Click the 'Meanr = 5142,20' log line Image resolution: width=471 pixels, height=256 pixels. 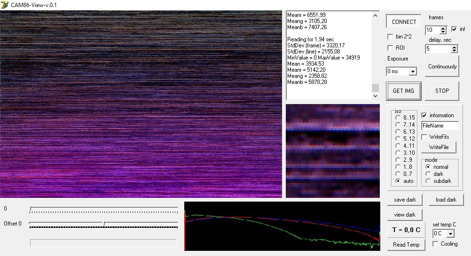pyautogui.click(x=306, y=70)
